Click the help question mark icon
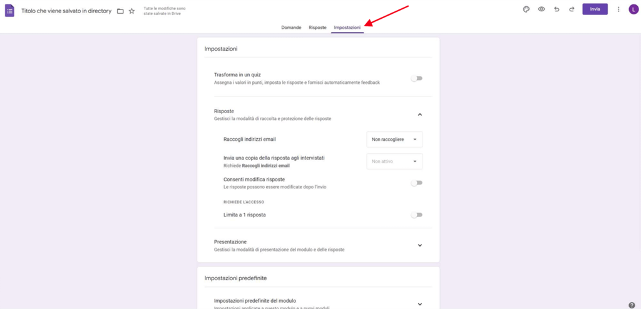The width and height of the screenshot is (641, 309). coord(632,305)
